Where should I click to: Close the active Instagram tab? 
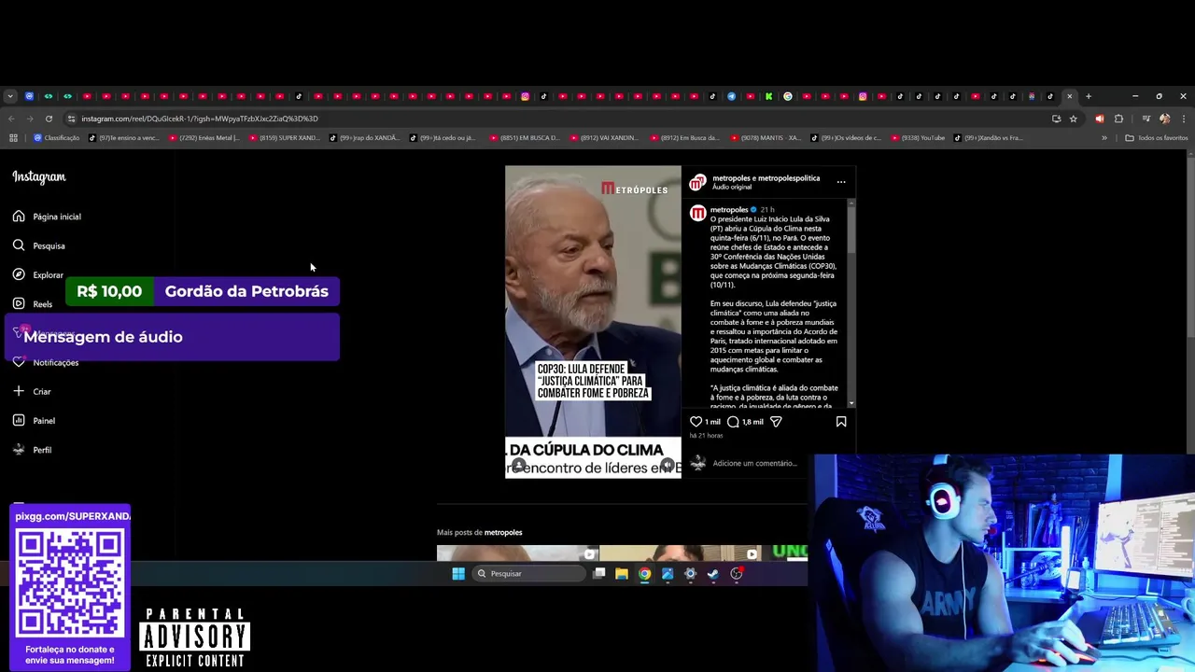point(1070,96)
